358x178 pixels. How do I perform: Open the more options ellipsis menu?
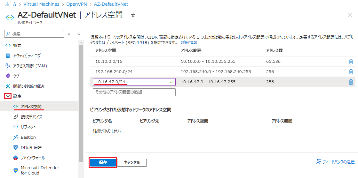click(143, 15)
